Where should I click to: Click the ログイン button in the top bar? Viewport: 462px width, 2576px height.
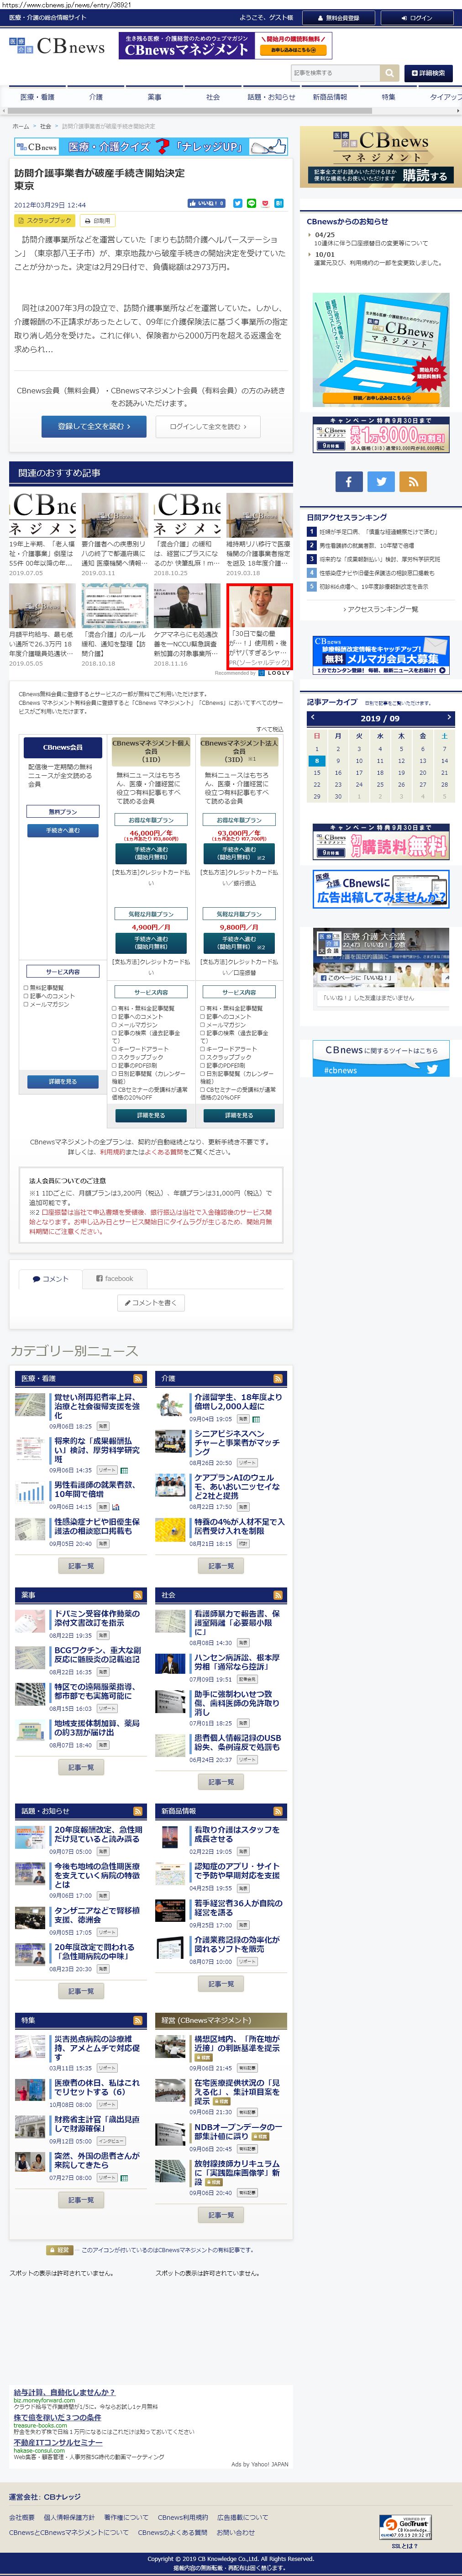click(x=416, y=18)
